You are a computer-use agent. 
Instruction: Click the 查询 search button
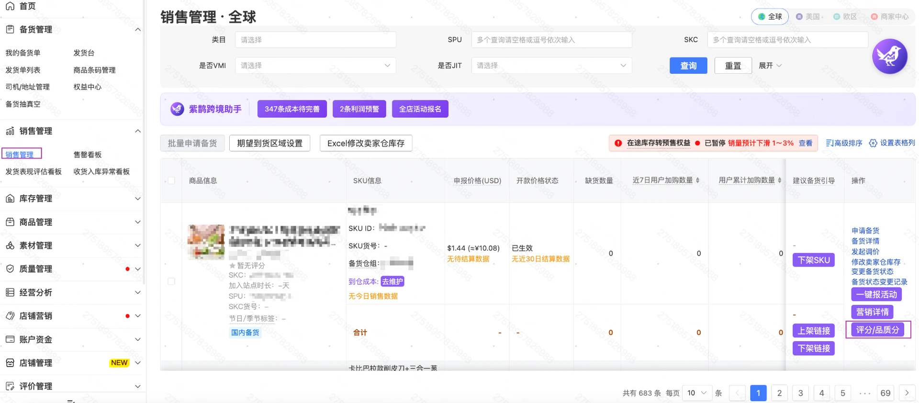point(688,66)
